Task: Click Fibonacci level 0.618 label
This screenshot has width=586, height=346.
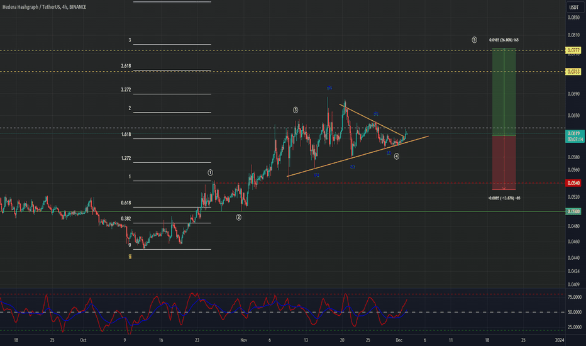Action: 126,203
